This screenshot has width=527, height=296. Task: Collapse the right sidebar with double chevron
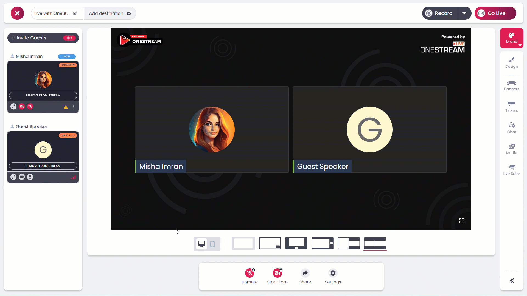512,281
